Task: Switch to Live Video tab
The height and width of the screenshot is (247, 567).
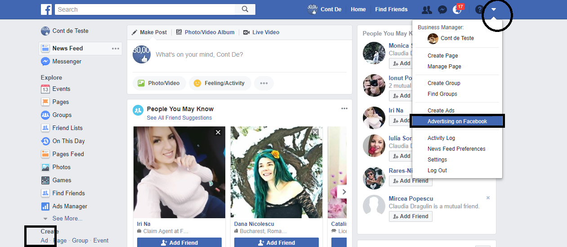Action: click(265, 32)
